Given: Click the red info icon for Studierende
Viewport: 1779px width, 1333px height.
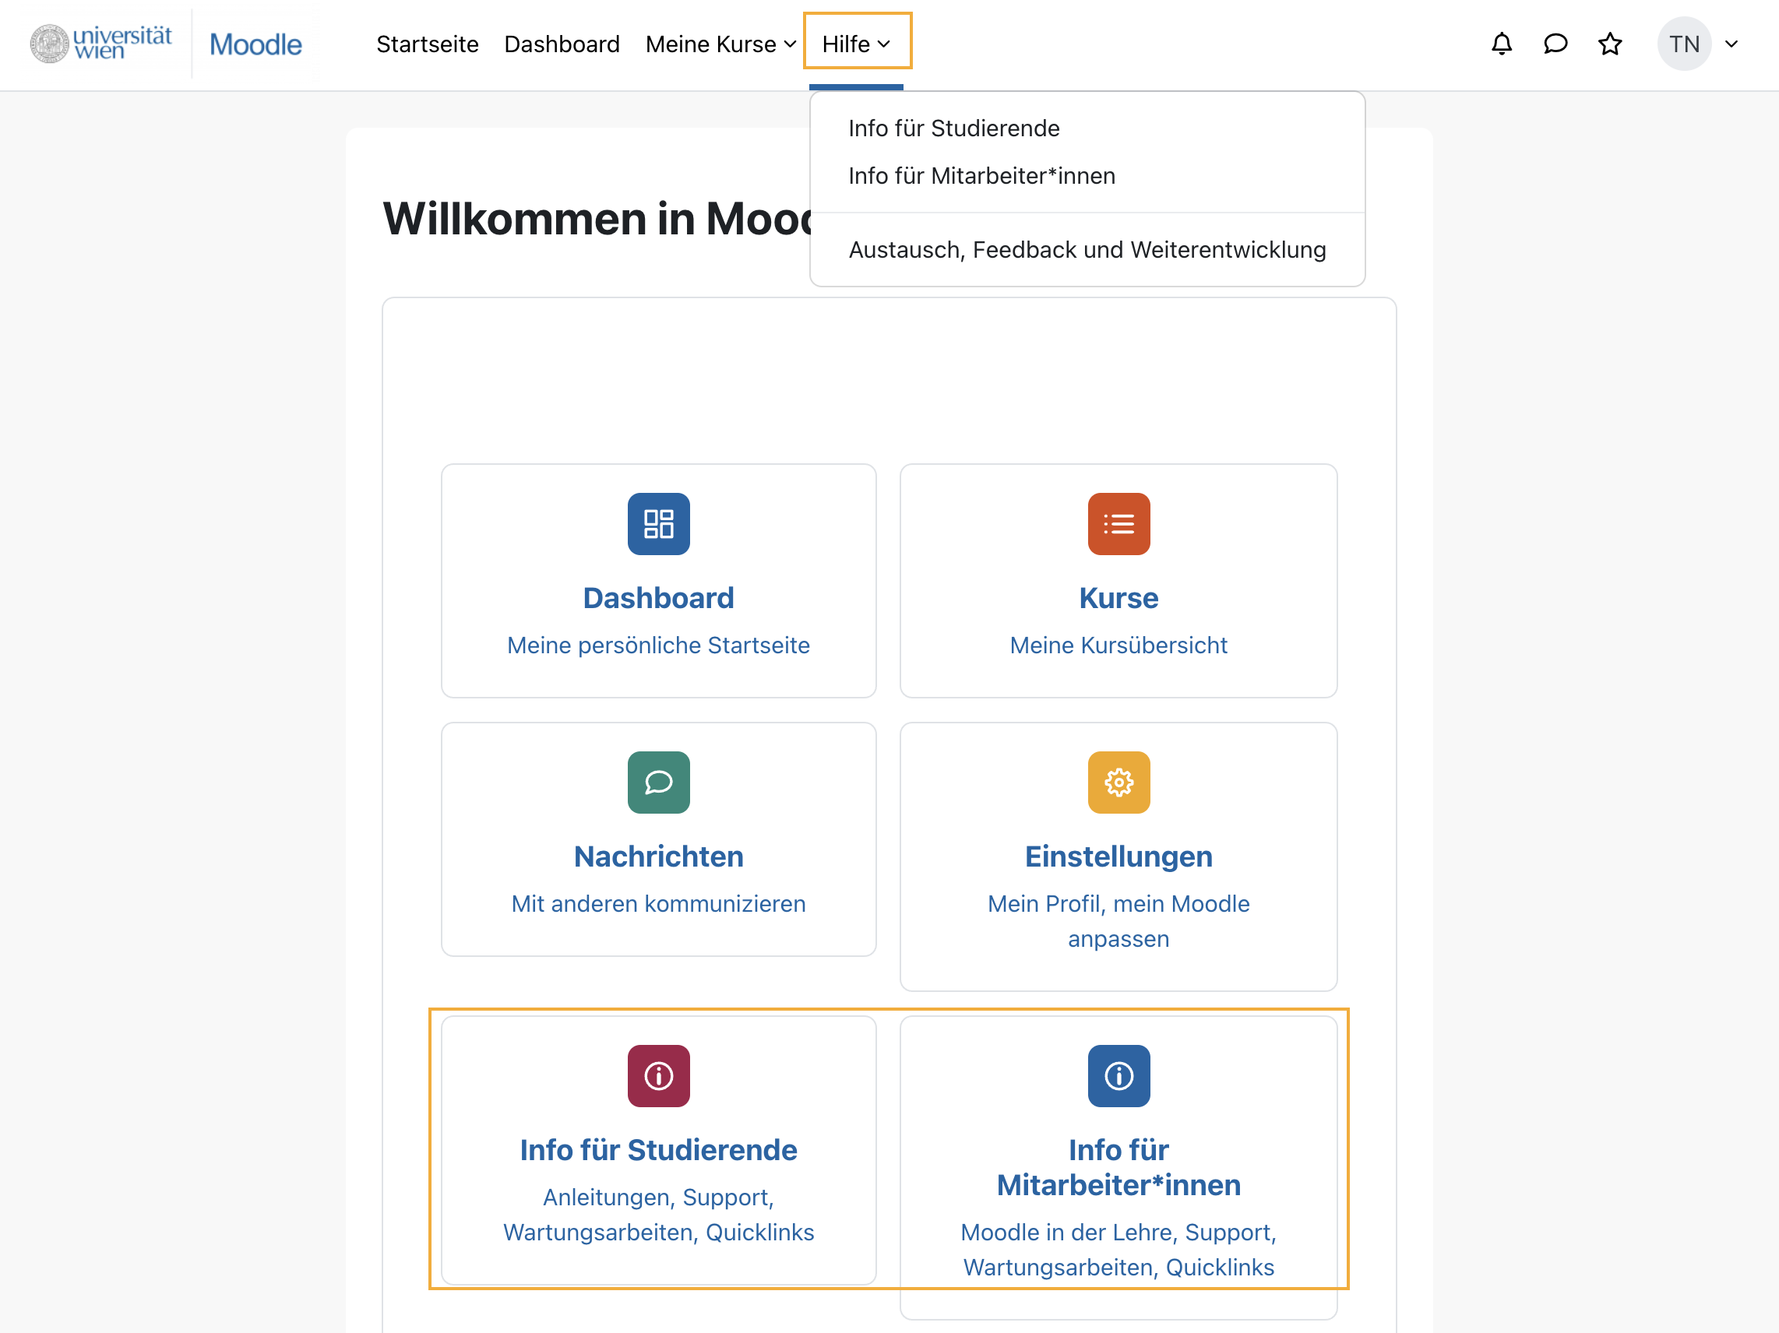Looking at the screenshot, I should click(658, 1076).
